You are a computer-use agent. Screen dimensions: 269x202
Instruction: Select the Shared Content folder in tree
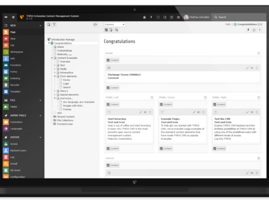click(66, 117)
